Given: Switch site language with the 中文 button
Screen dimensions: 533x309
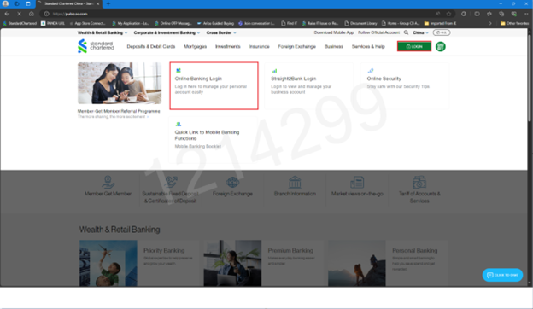Looking at the screenshot, I should click(x=442, y=32).
